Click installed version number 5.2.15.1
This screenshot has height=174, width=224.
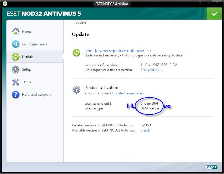[x=146, y=125]
